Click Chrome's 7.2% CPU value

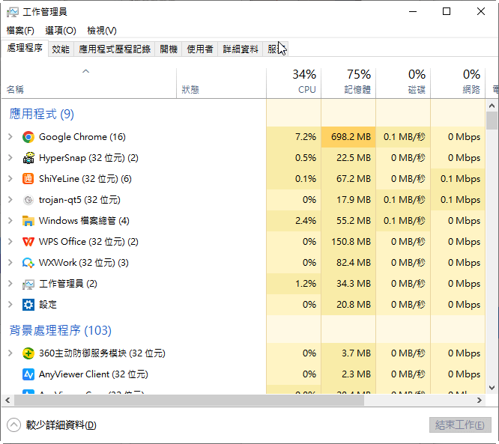coord(306,137)
